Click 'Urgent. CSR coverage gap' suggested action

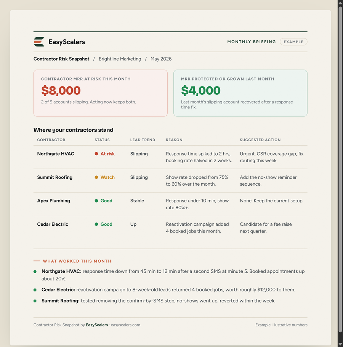(x=272, y=157)
